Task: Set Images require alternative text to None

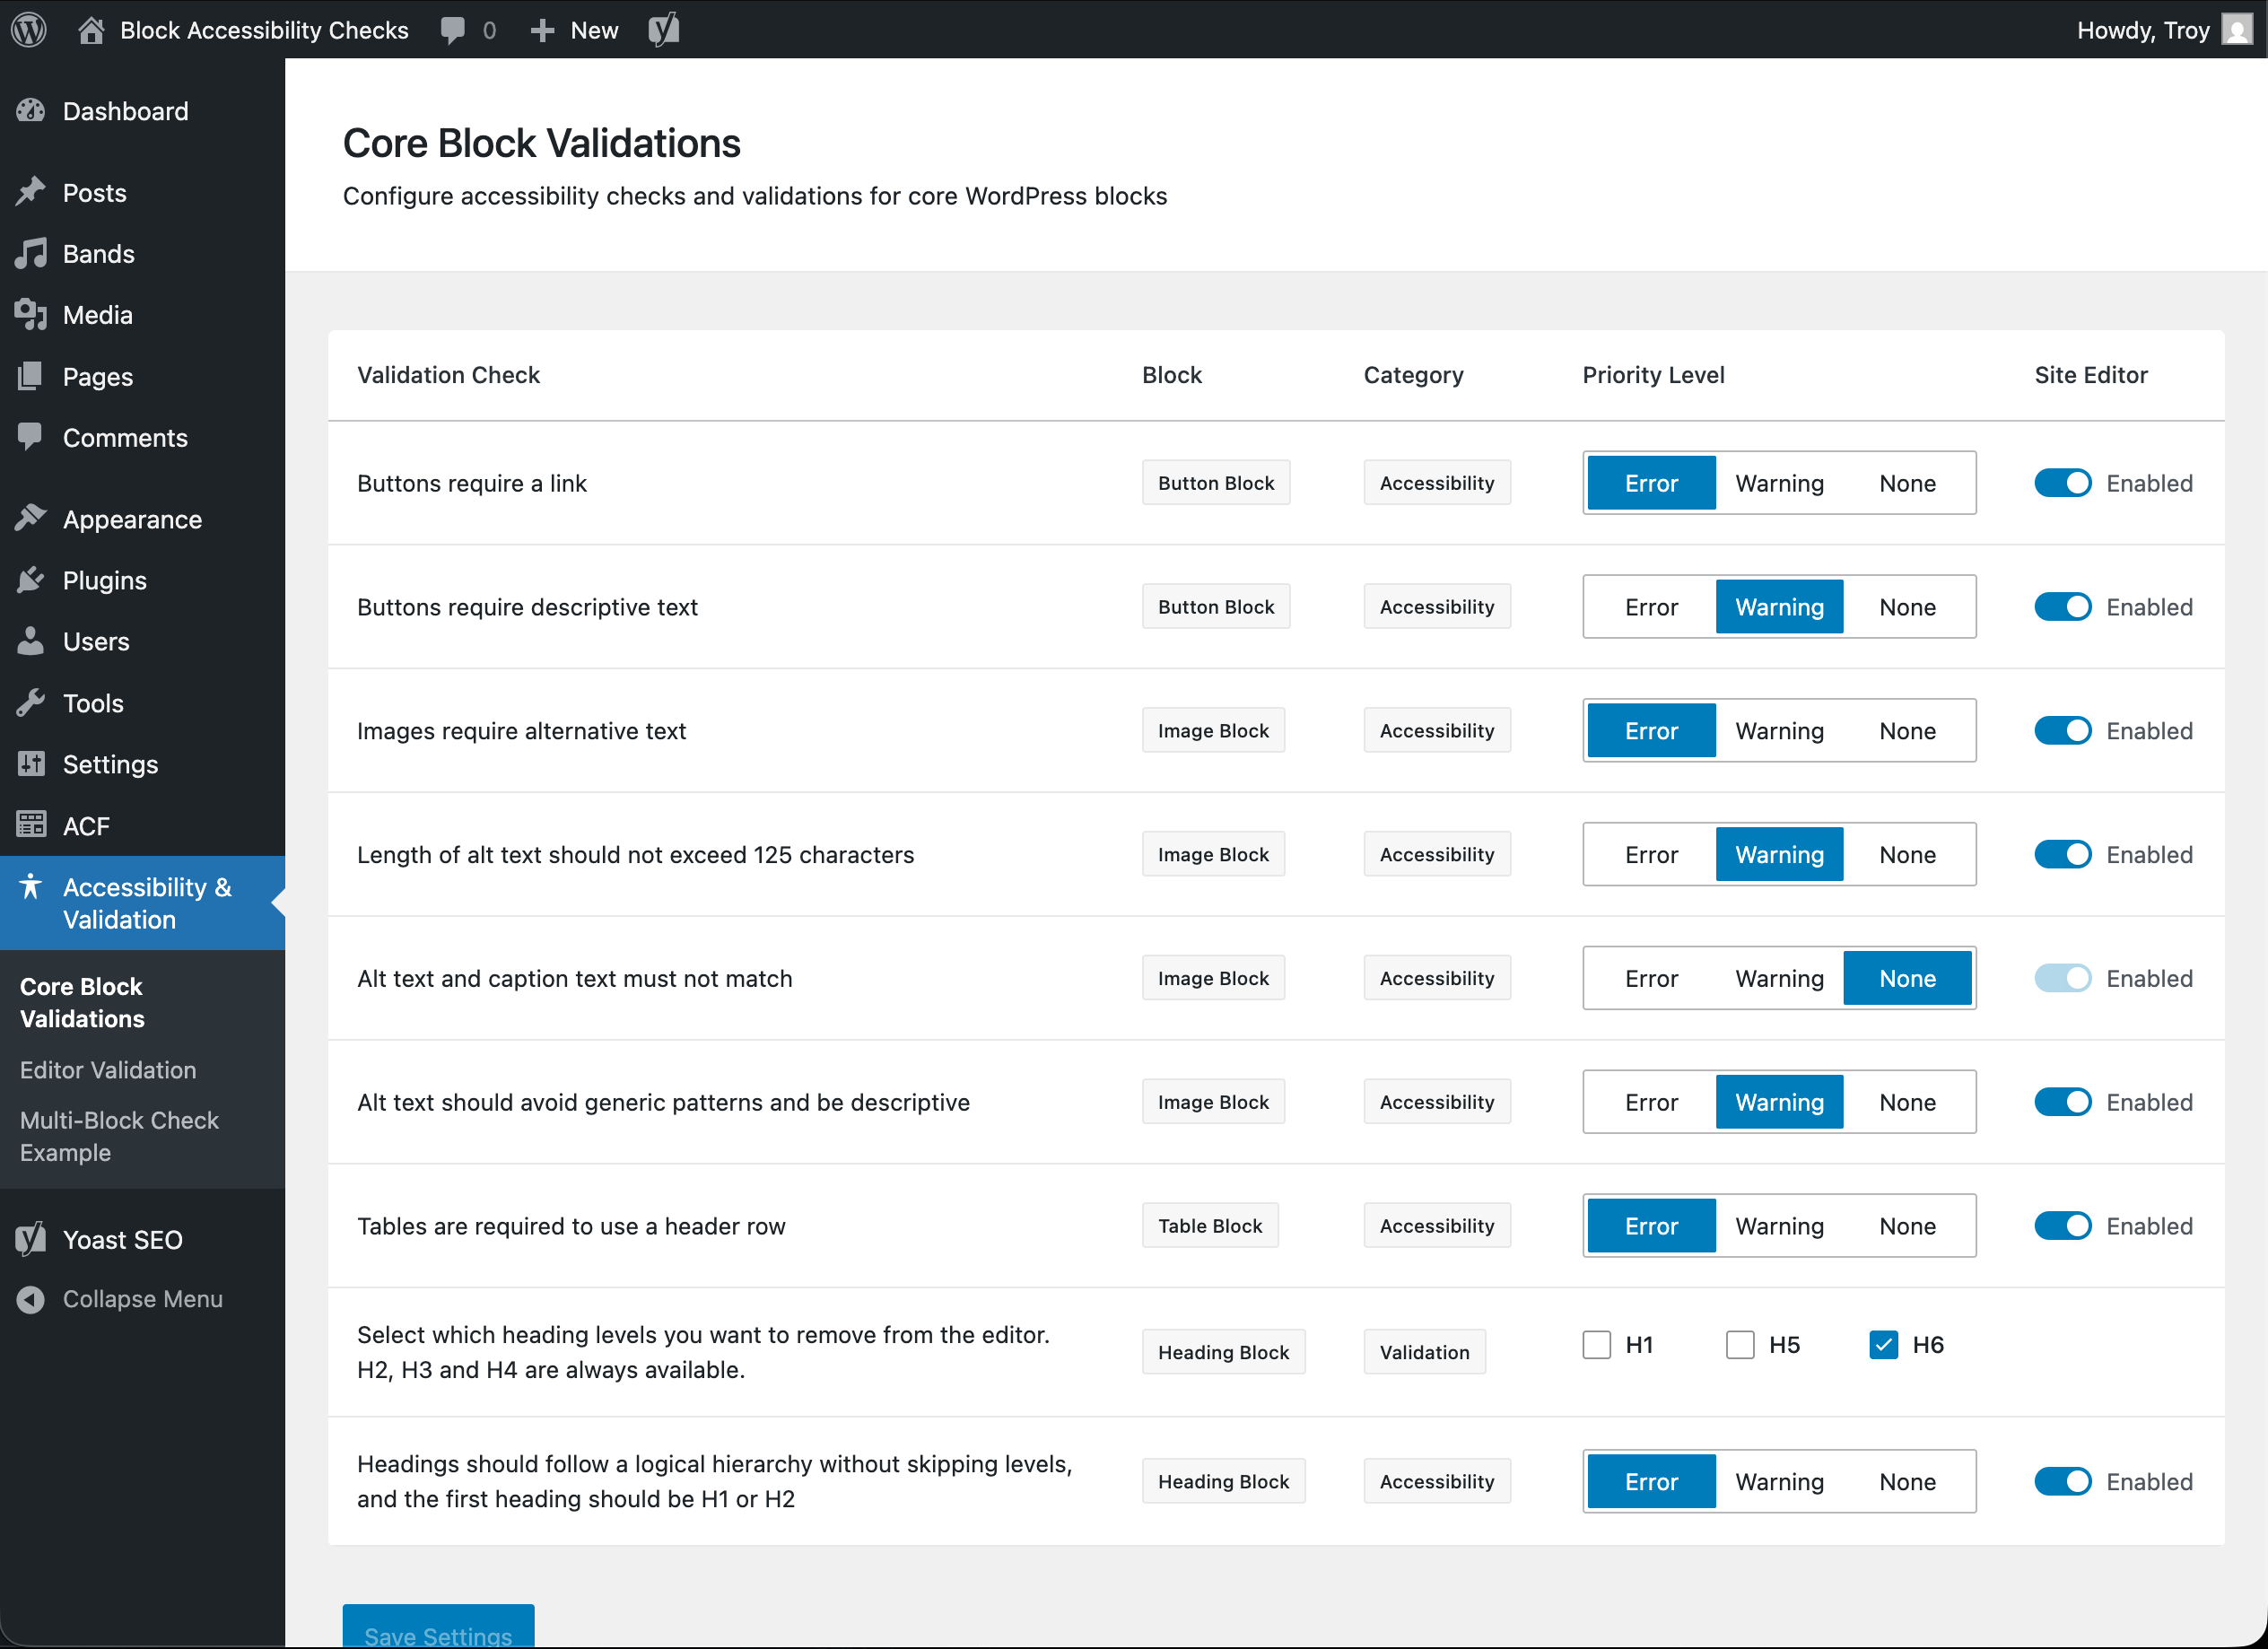Action: (x=1907, y=731)
